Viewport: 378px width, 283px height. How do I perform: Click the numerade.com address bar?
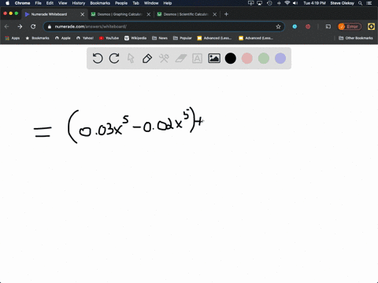(163, 27)
